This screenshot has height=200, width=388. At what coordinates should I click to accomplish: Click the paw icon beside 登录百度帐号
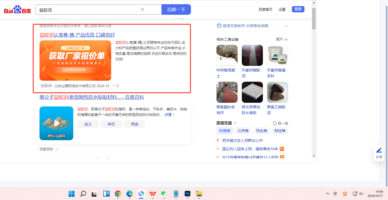pos(219,26)
